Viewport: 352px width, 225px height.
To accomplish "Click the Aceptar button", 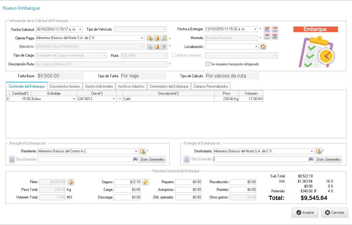I will click(305, 212).
